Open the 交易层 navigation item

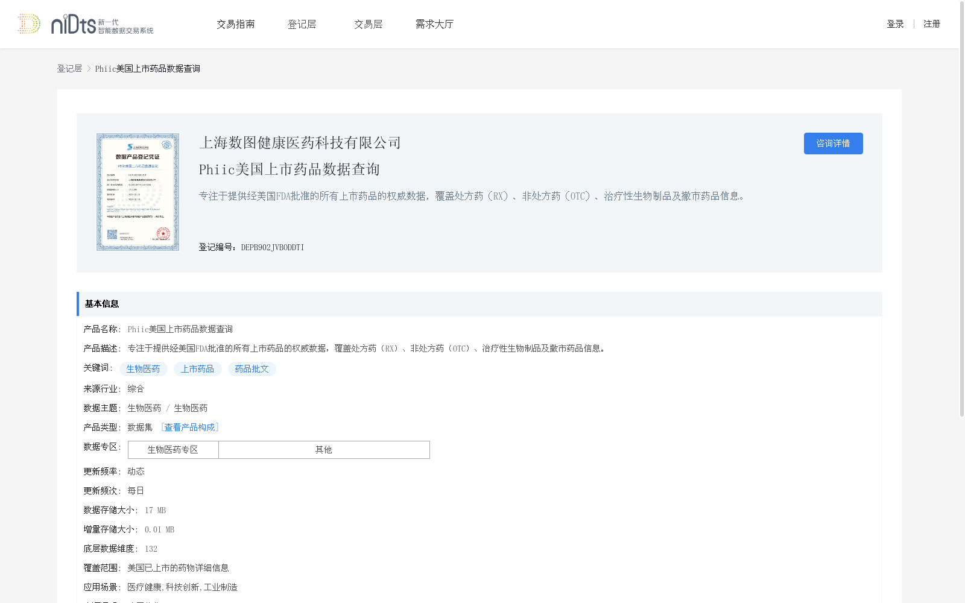pos(369,24)
